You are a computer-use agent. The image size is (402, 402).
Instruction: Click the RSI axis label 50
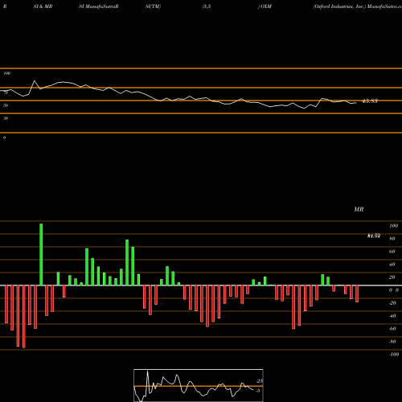click(x=6, y=105)
